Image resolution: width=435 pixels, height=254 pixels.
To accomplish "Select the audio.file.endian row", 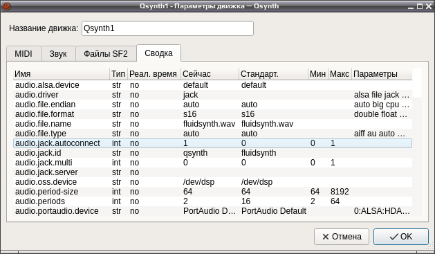I will tap(212, 105).
